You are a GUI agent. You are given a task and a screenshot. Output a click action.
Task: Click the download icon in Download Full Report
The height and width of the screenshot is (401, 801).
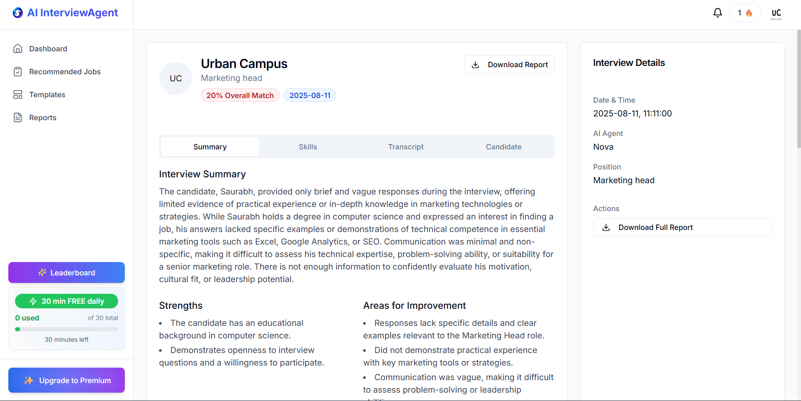[606, 227]
